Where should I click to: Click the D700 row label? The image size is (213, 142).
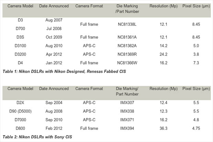click(x=20, y=28)
